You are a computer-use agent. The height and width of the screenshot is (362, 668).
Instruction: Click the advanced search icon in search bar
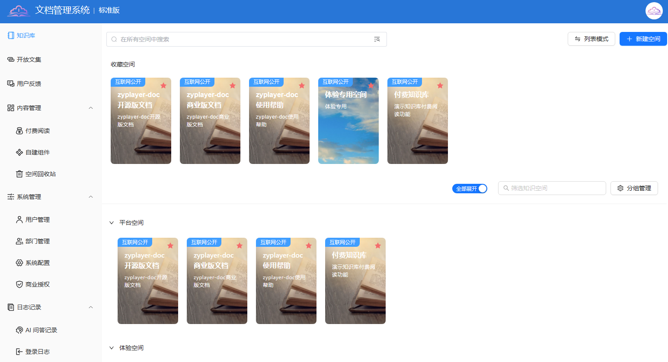[377, 39]
